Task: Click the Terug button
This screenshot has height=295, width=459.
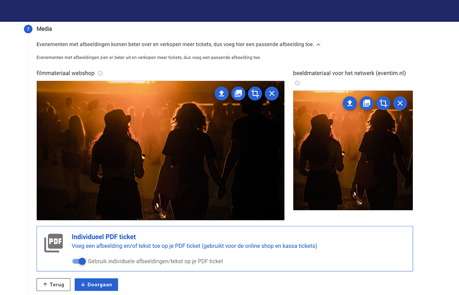Action: (53, 285)
